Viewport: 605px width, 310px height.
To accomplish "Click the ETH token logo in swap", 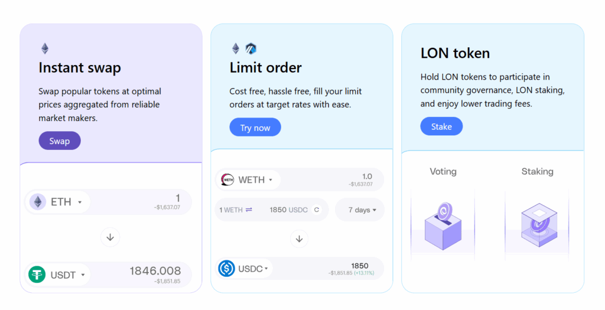I will (x=38, y=202).
